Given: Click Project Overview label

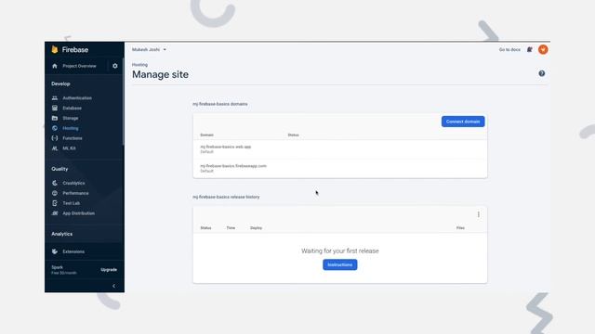Looking at the screenshot, I should pos(79,66).
